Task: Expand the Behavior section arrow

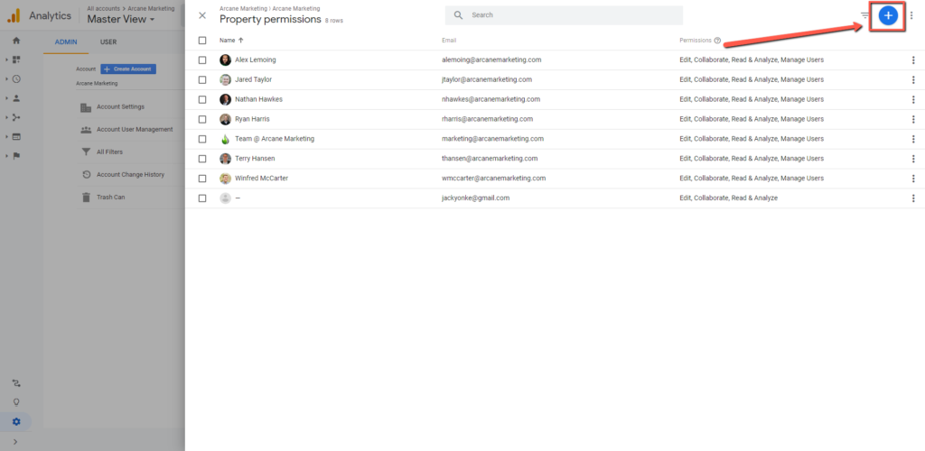Action: click(x=6, y=136)
